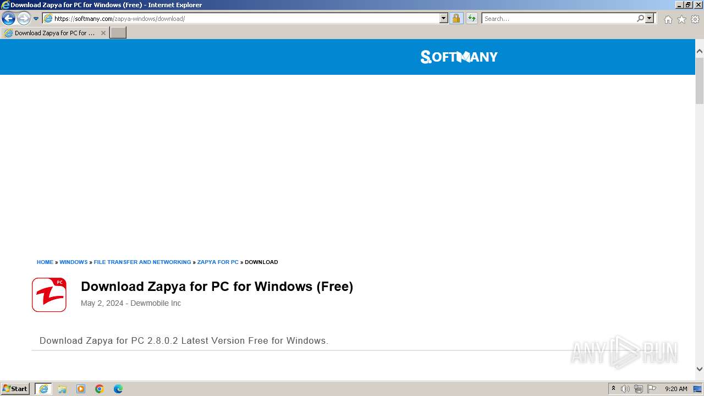Image resolution: width=704 pixels, height=396 pixels.
Task: Follow the WINDOWS breadcrumb link
Action: pyautogui.click(x=74, y=262)
